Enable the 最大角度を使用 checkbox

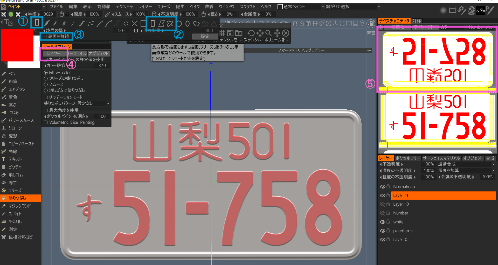[x=46, y=110]
